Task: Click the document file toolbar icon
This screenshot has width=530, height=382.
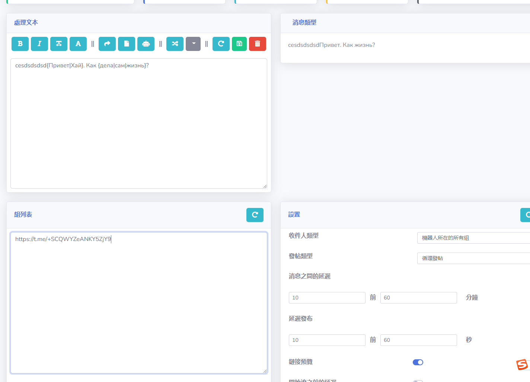Action: click(127, 44)
